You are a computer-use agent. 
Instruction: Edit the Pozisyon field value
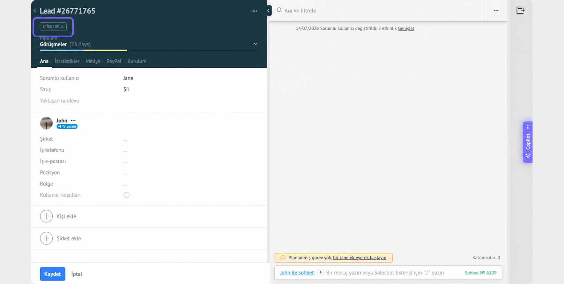125,173
